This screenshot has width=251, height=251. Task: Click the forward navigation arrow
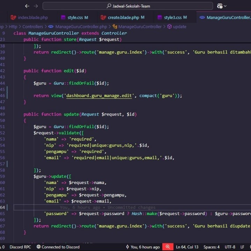(36, 6)
